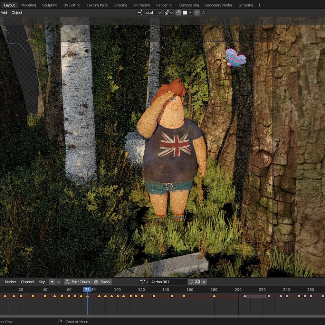Open the transform orientation Local dropdown
The height and width of the screenshot is (325, 325).
[149, 13]
